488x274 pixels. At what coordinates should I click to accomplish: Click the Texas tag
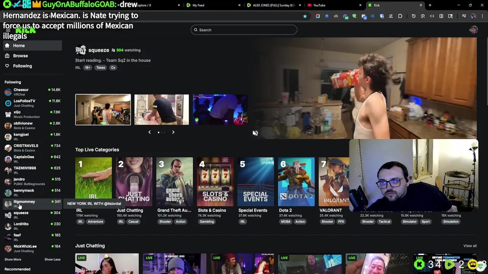click(101, 68)
